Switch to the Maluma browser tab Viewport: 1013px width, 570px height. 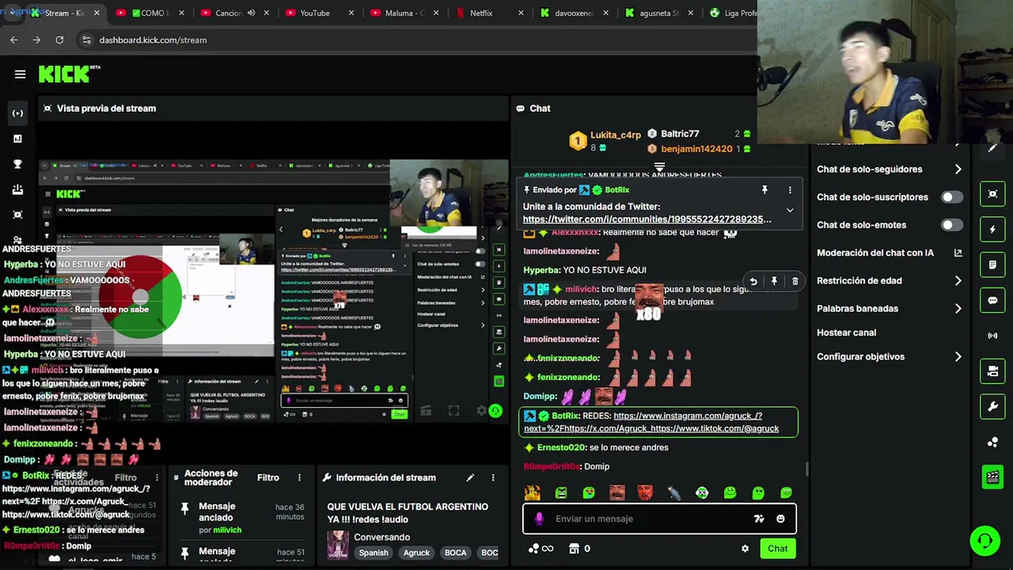click(x=404, y=13)
